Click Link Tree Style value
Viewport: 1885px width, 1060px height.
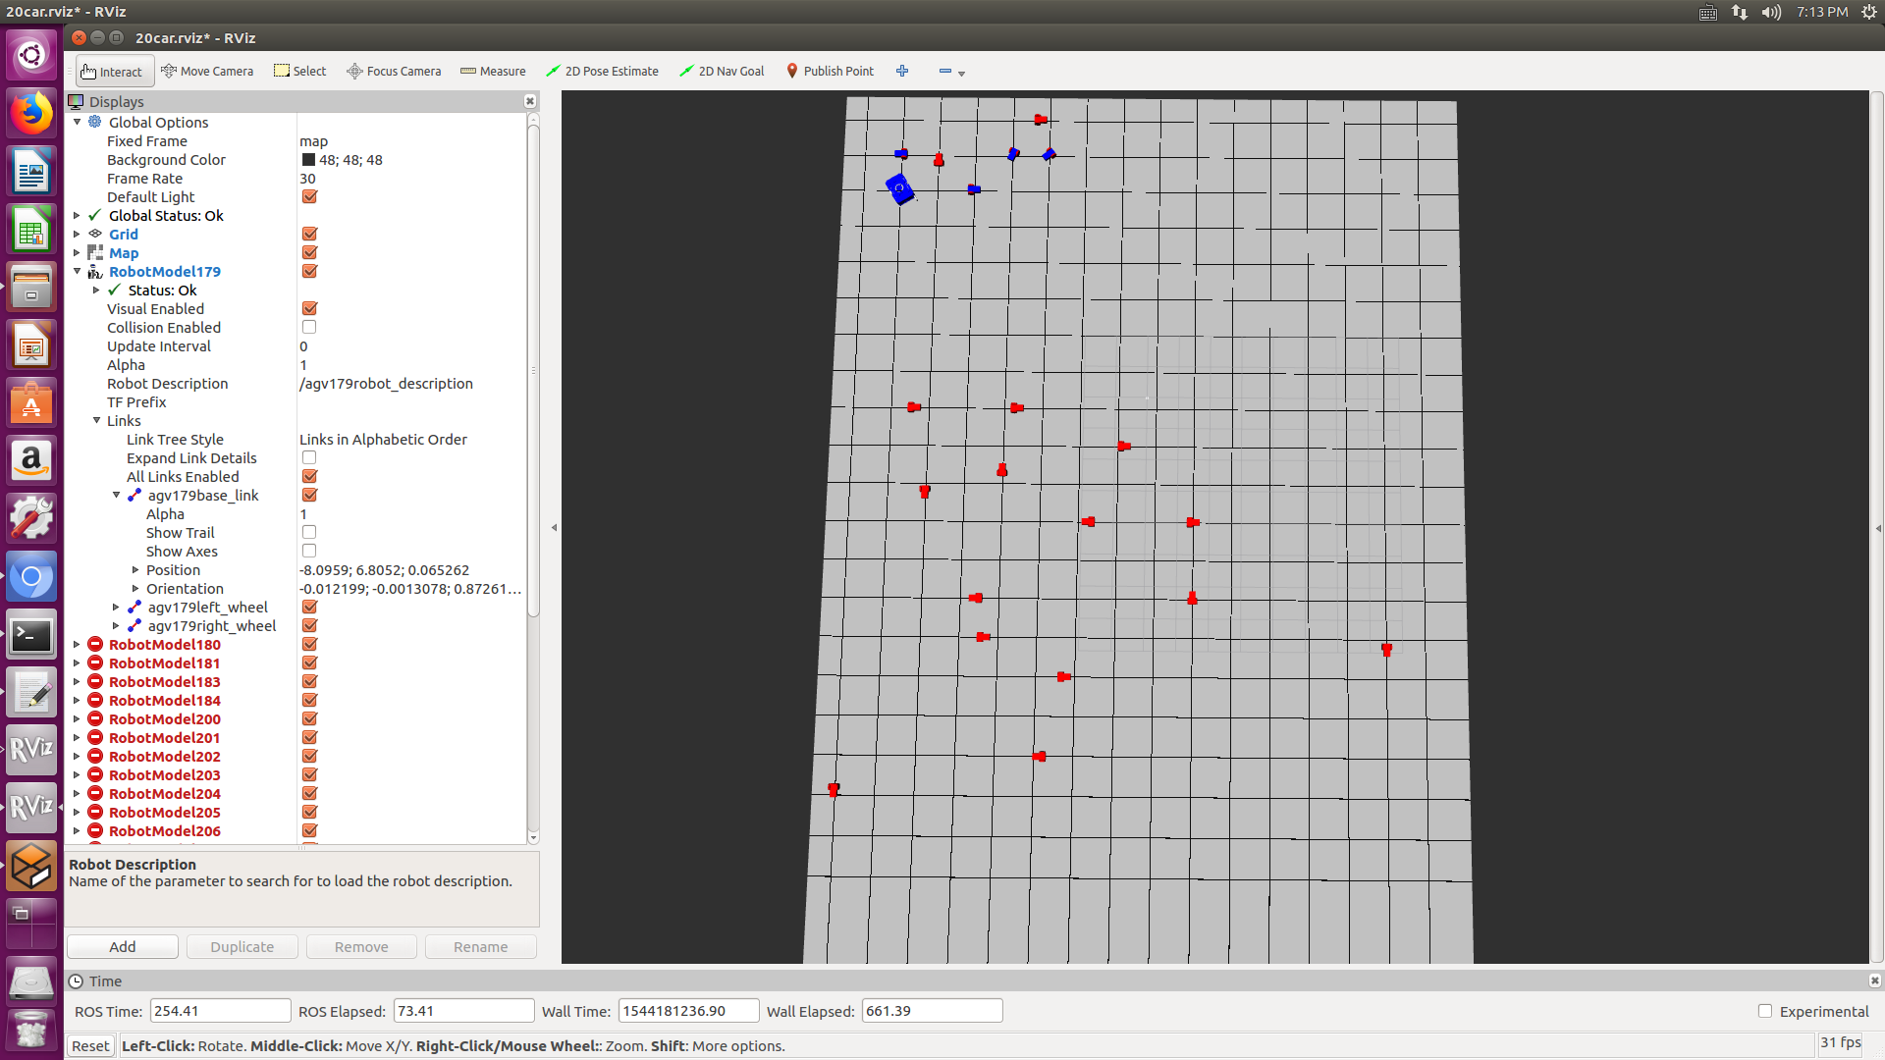[x=383, y=439]
